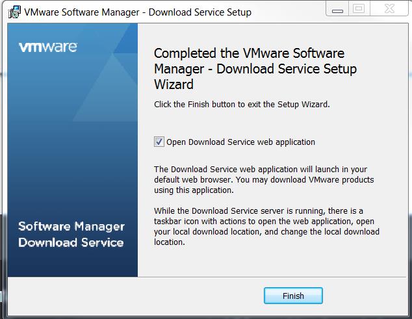Click the 'Manager - Download Service Setup' heading line
This screenshot has height=319, width=412.
pos(255,69)
